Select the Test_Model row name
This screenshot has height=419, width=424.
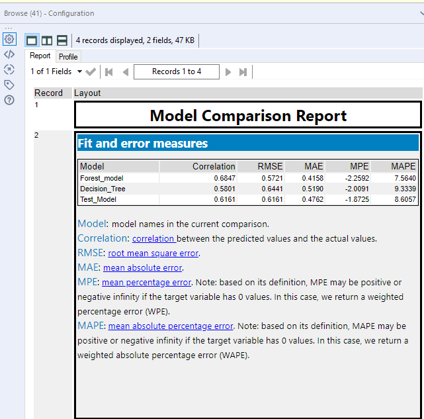point(98,199)
